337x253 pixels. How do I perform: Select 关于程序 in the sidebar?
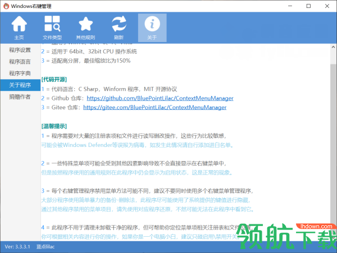(20, 85)
